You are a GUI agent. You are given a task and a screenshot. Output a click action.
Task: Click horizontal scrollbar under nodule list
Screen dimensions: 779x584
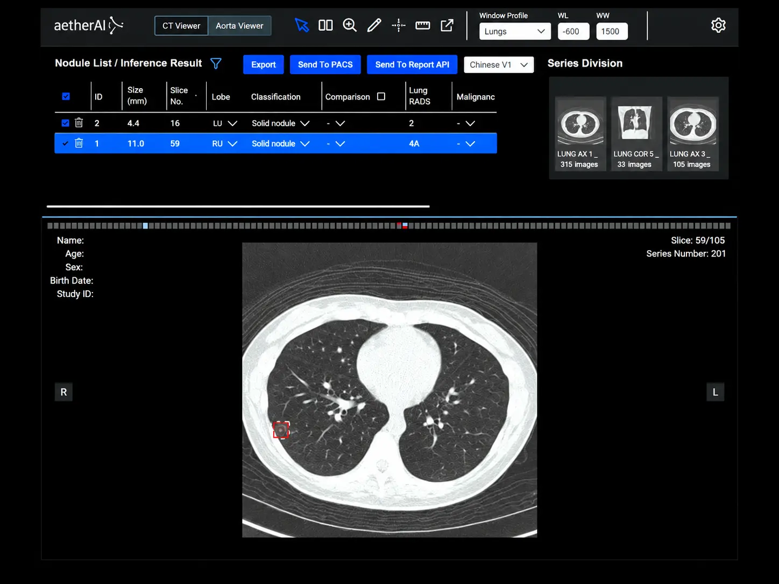238,206
